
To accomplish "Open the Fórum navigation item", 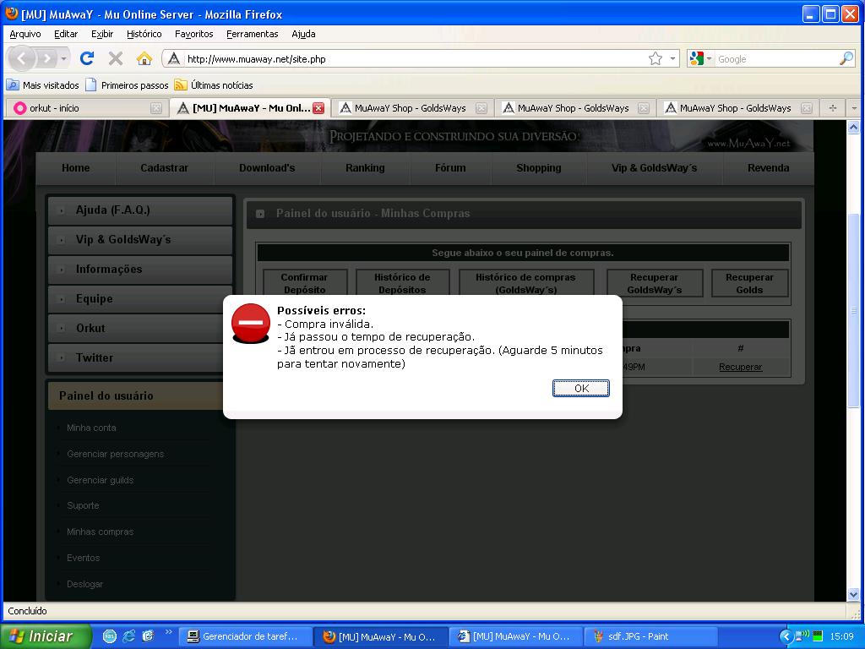I will click(x=450, y=168).
